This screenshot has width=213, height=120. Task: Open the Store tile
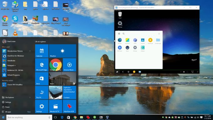pos(42,79)
